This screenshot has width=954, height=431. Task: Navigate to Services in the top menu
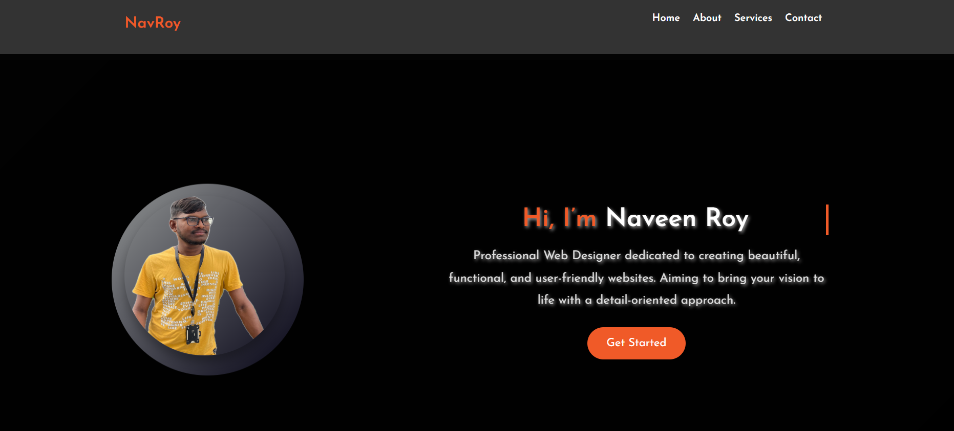(x=753, y=18)
